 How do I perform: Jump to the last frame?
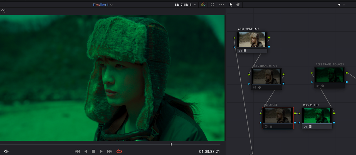pos(110,151)
